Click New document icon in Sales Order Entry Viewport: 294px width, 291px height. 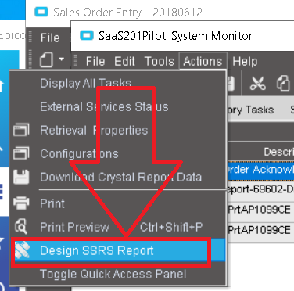pyautogui.click(x=46, y=59)
